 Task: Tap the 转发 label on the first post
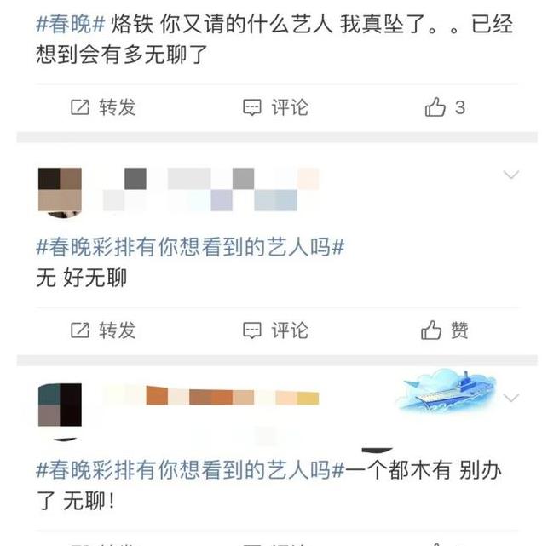coord(117,107)
